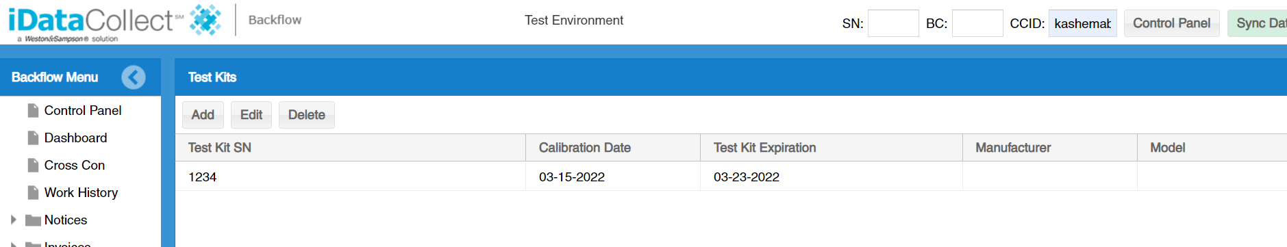Click the Work History page icon
1287x247 pixels.
(33, 193)
